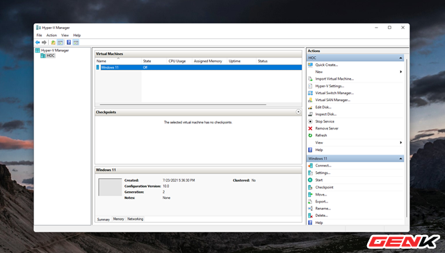The width and height of the screenshot is (445, 253).
Task: Click the Forward arrow toolbar icon
Action: pyautogui.click(x=44, y=42)
